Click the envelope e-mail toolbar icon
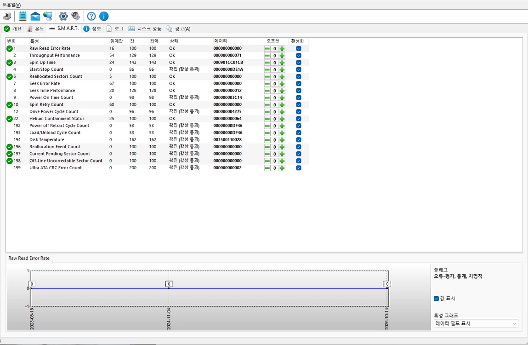Viewport: 528px width, 345px height. tap(35, 16)
